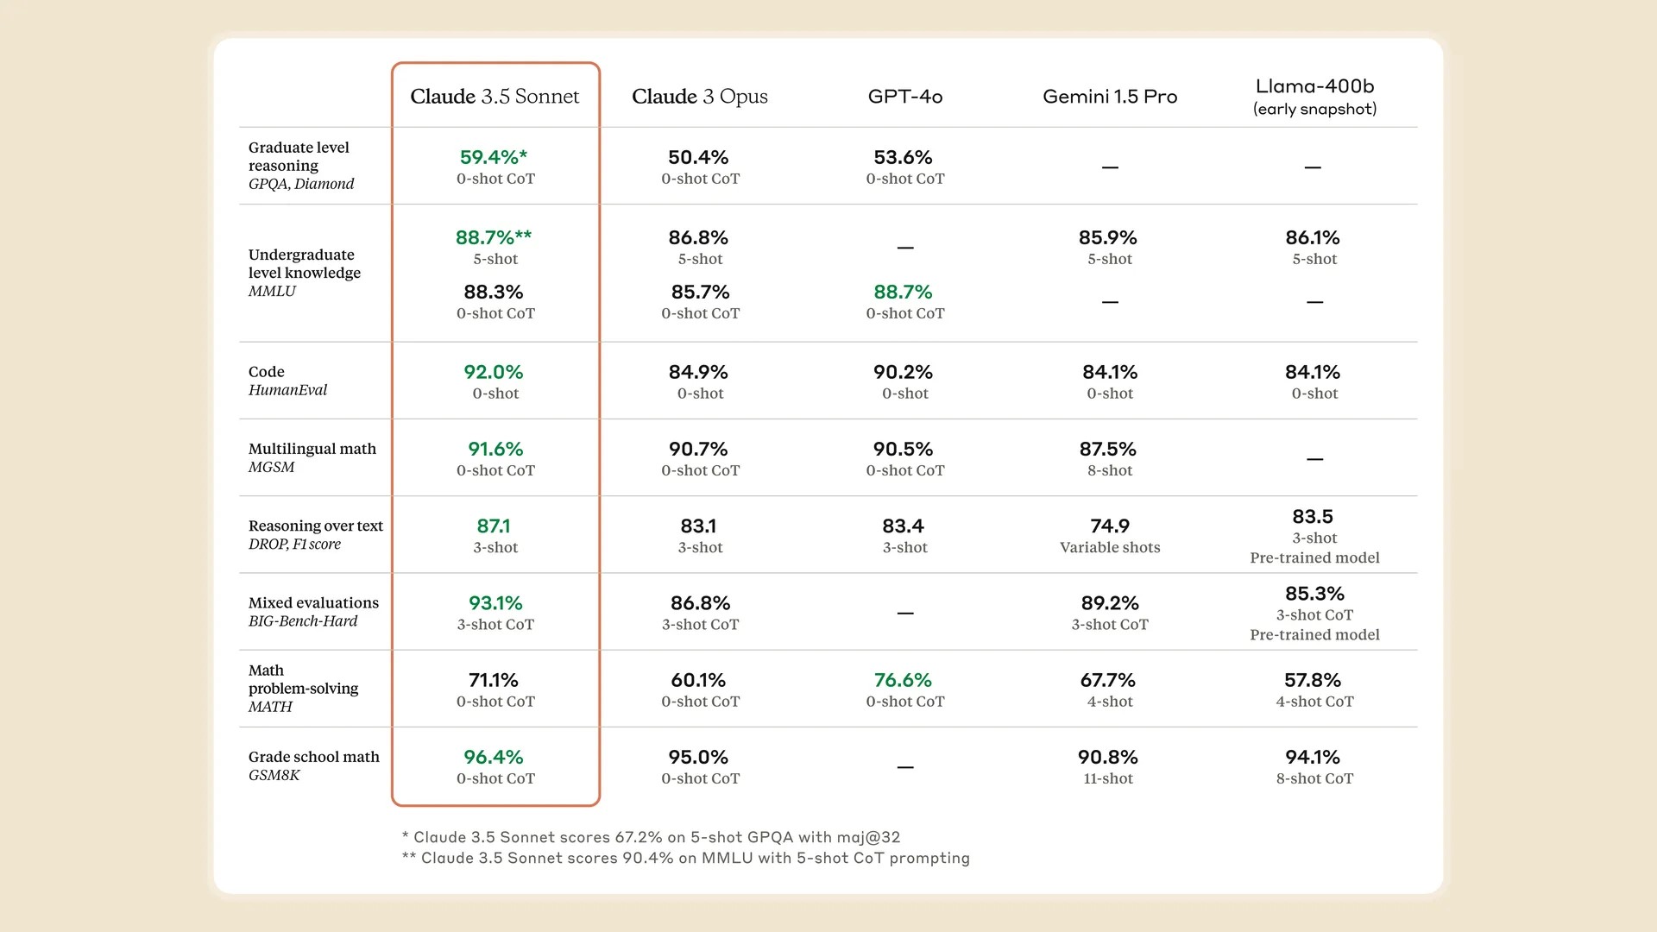1657x932 pixels.
Task: Select the Gemini 1.5 Pro column header
Action: (x=1110, y=97)
